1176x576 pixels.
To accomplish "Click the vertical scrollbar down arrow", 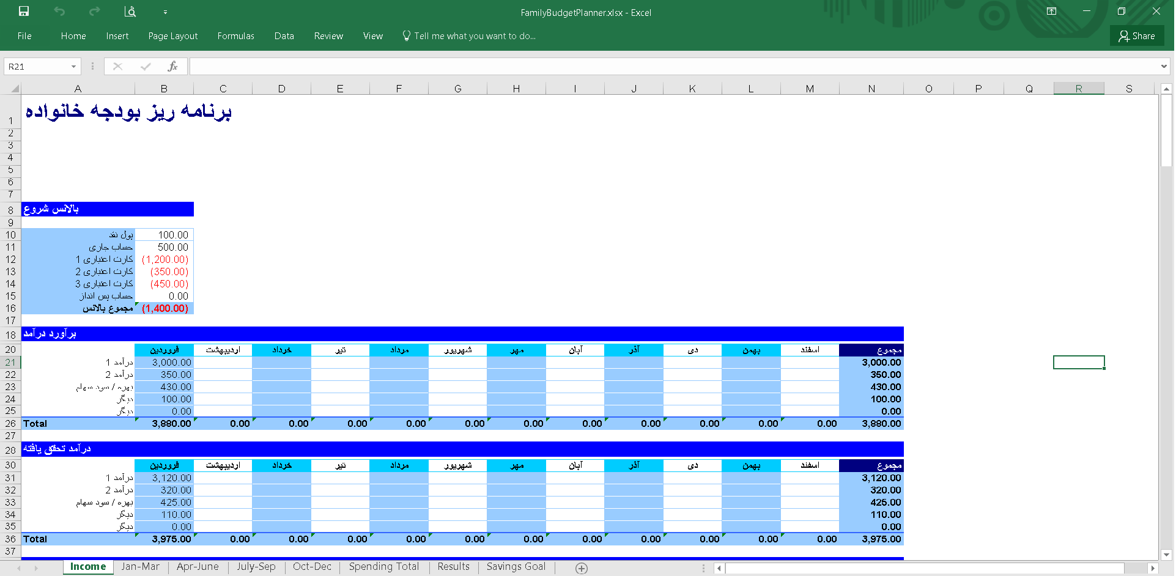I will (x=1166, y=555).
